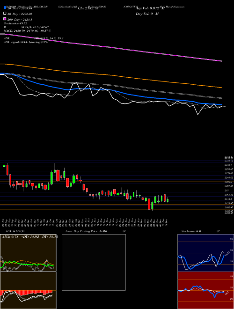Select the '200 Day - 2424.8' legend text

coord(20,20)
